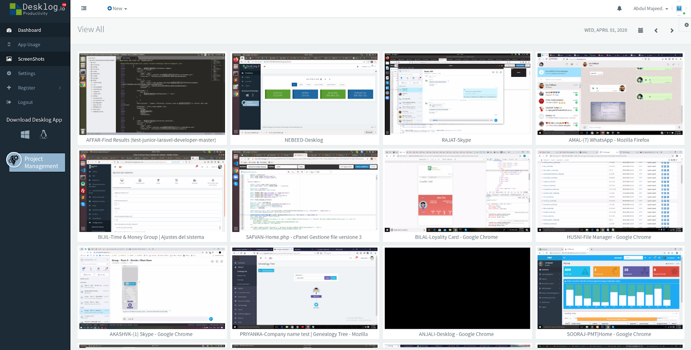691x350 pixels.
Task: Open BIJIL Time & Money Group screenshot
Action: (152, 191)
